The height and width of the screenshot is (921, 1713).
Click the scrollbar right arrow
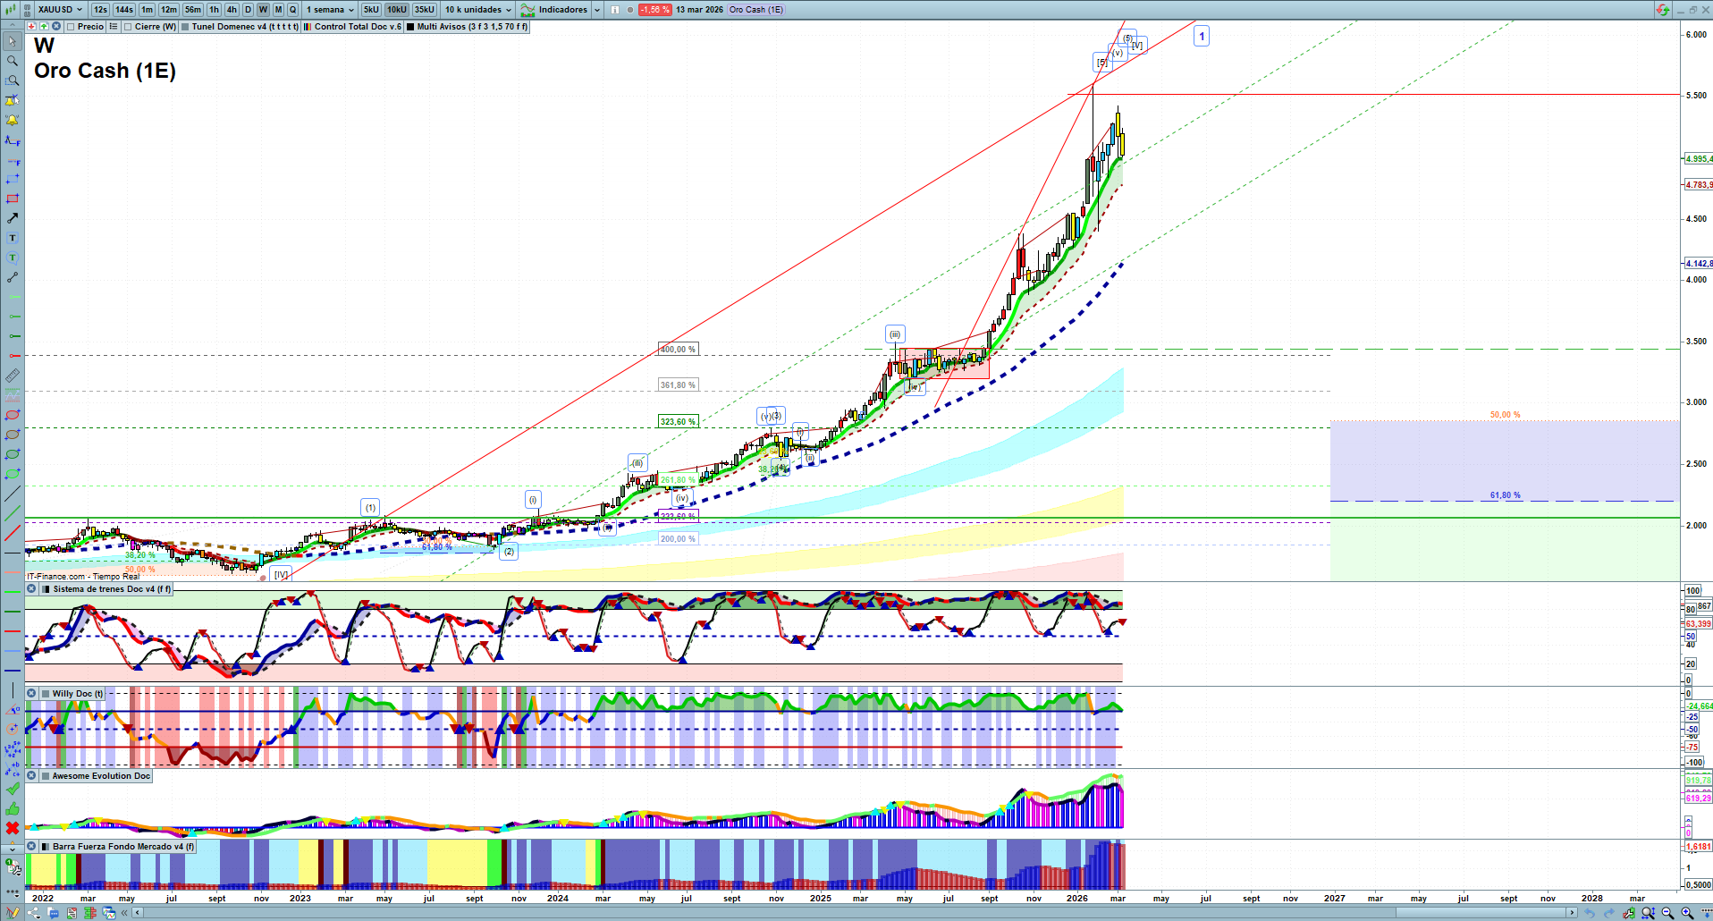click(x=1572, y=913)
